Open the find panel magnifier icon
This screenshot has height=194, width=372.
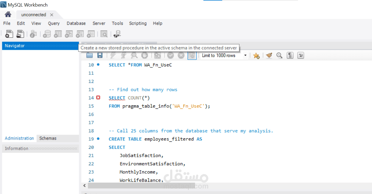click(279, 55)
